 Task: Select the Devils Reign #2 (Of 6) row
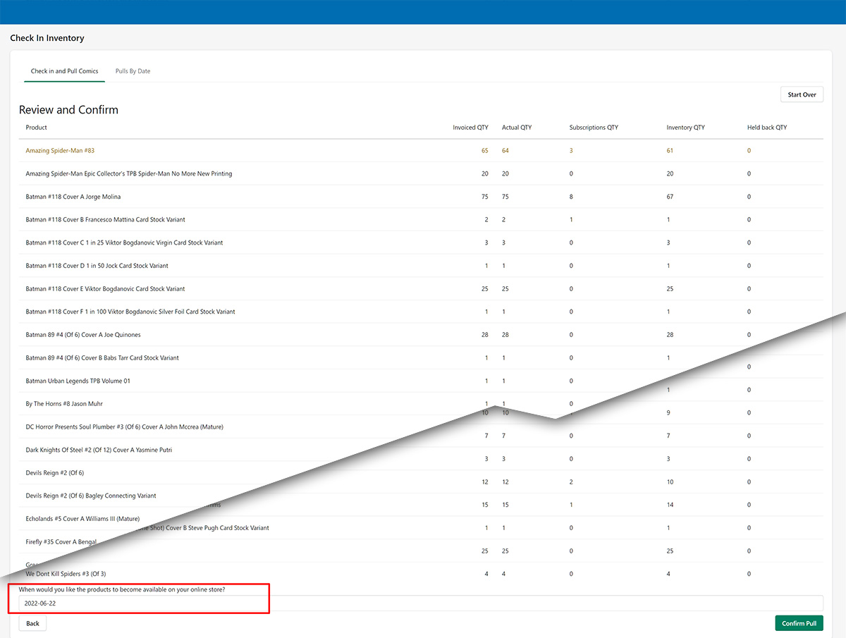pos(54,473)
